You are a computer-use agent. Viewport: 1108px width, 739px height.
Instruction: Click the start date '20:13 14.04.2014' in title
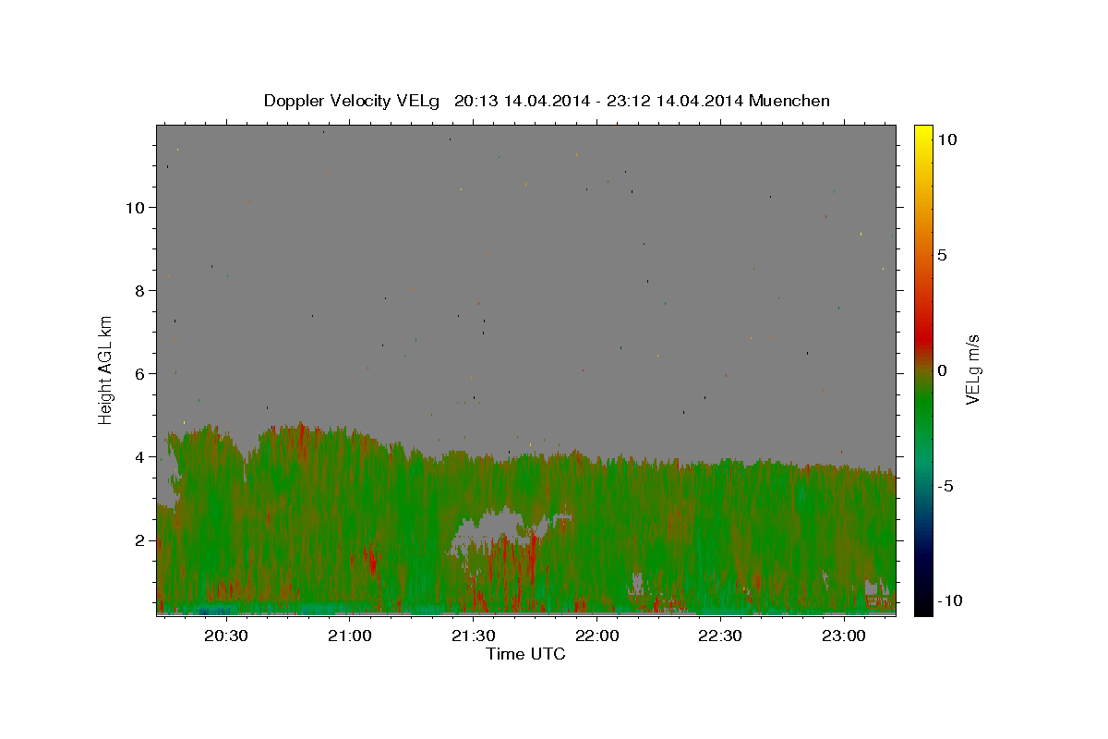tap(520, 101)
